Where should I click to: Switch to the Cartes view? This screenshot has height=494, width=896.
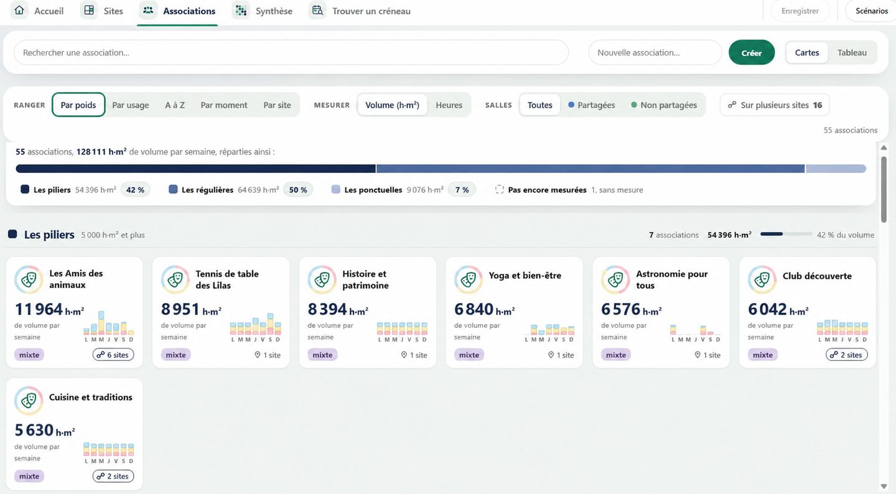pos(807,52)
